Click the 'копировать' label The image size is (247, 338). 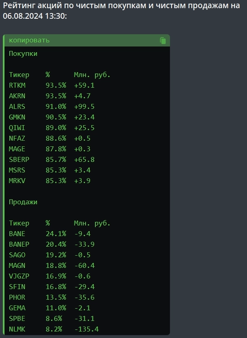[x=29, y=40]
